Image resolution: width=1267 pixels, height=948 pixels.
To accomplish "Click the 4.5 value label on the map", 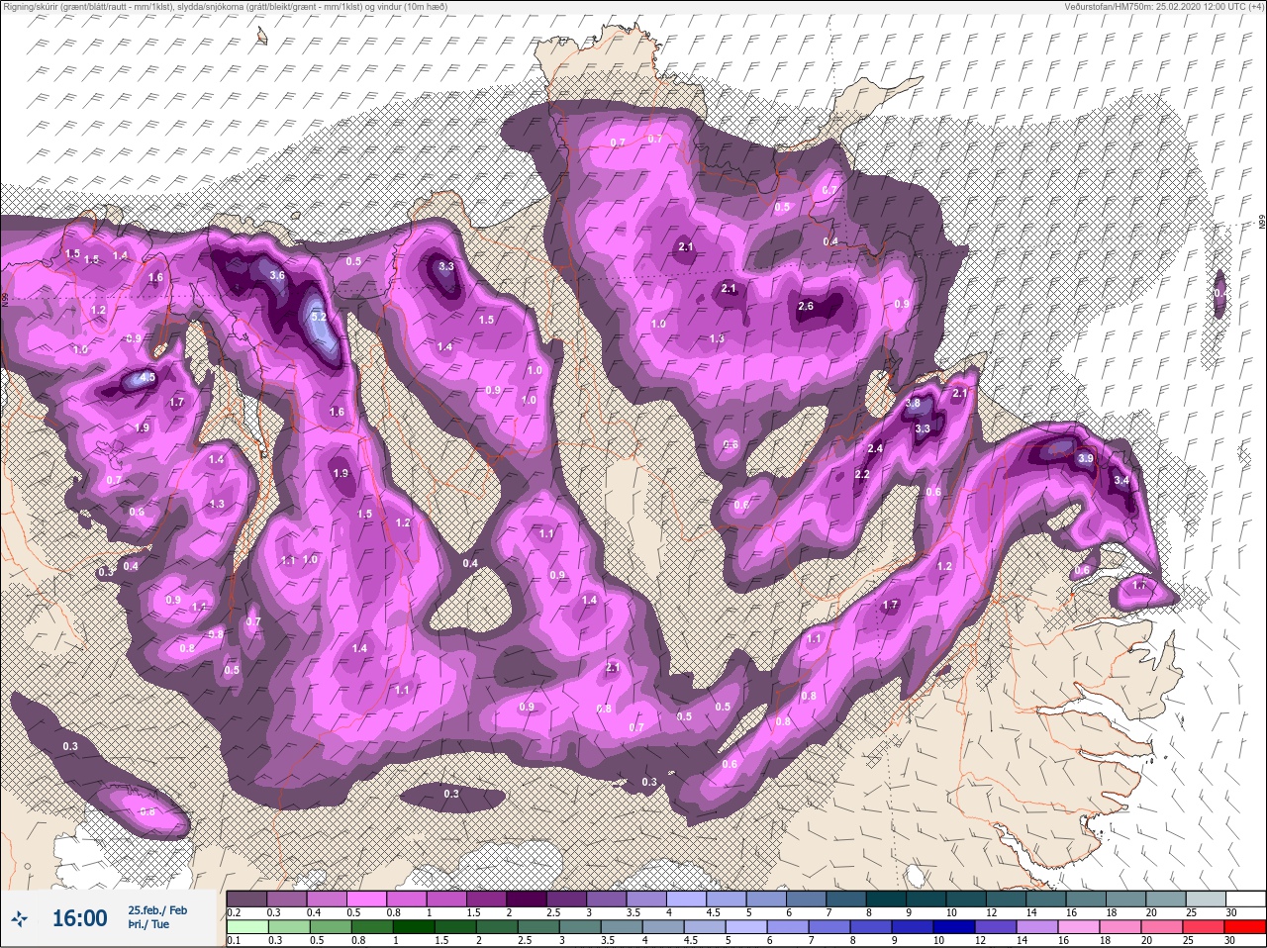I will coord(148,377).
